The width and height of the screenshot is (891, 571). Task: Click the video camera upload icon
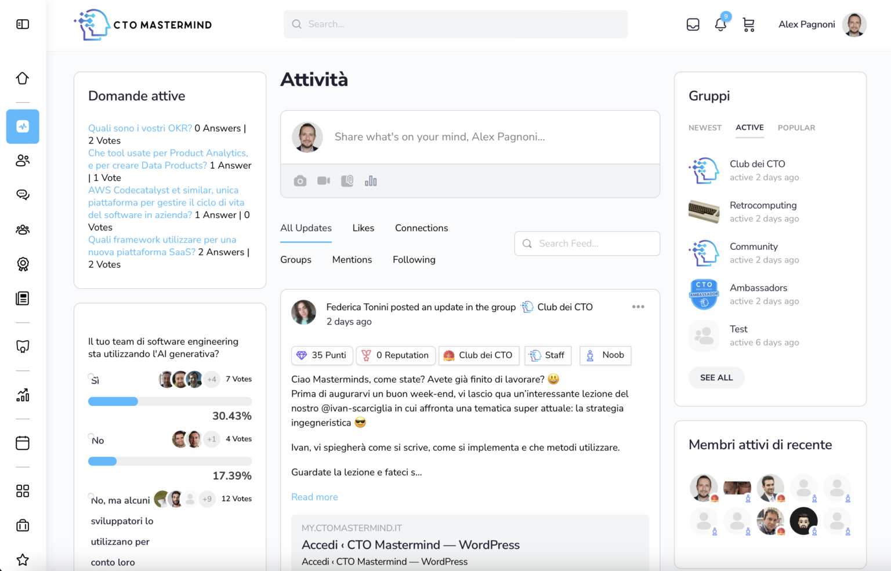point(324,181)
